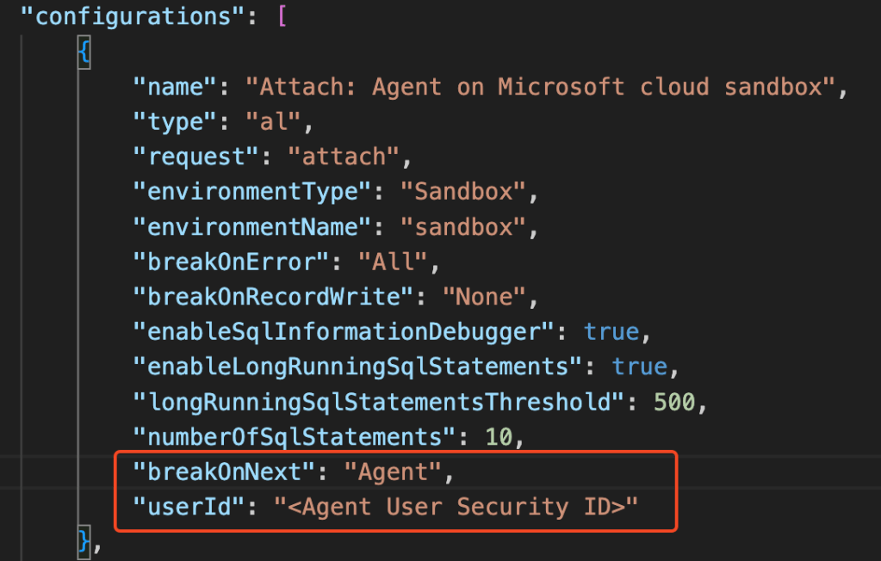Click the lowercase "sandbox" environmentName value

pos(462,227)
